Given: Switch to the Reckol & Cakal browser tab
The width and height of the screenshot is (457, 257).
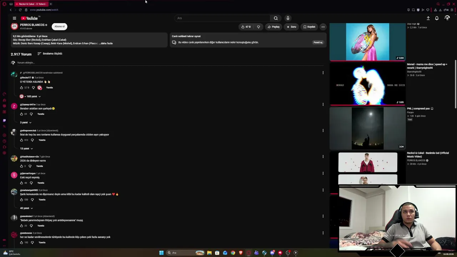Looking at the screenshot, I should point(31,4).
